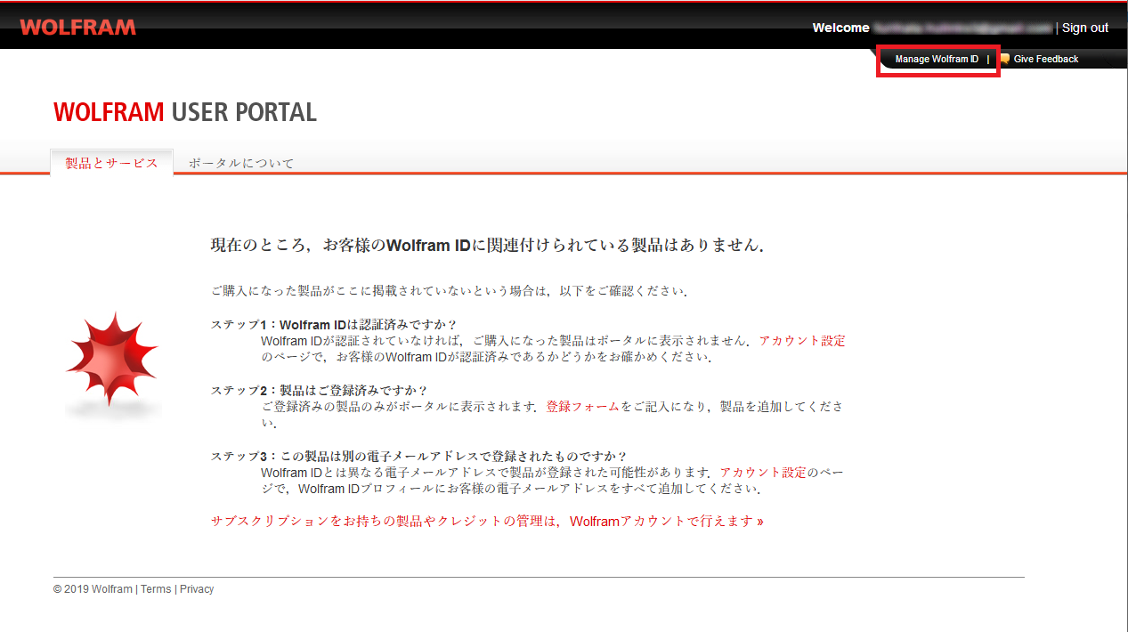The height and width of the screenshot is (632, 1128).
Task: Click the red Mathematica spikey icon
Action: coord(112,360)
